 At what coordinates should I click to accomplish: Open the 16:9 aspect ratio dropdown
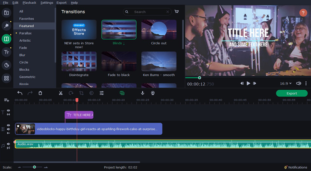coord(285,83)
